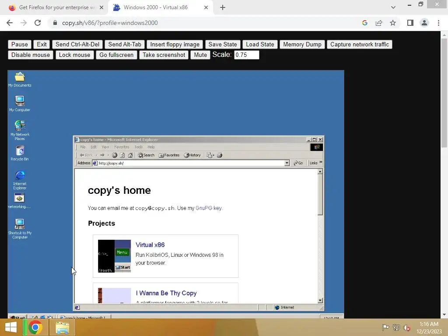448x336 pixels.
Task: Click the IE Search toolbar button
Action: click(x=146, y=155)
